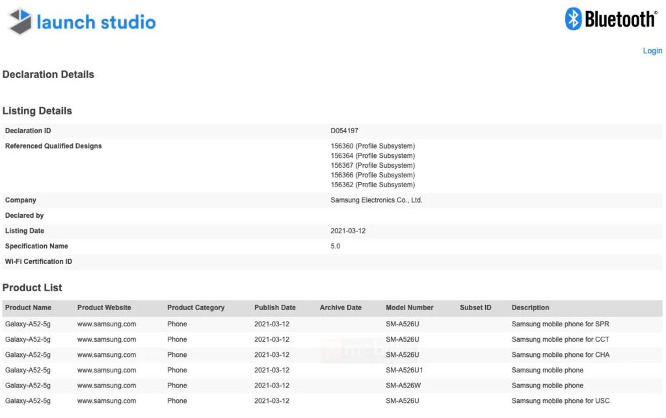The width and height of the screenshot is (666, 418).
Task: Click the Model Number column header
Action: (410, 307)
